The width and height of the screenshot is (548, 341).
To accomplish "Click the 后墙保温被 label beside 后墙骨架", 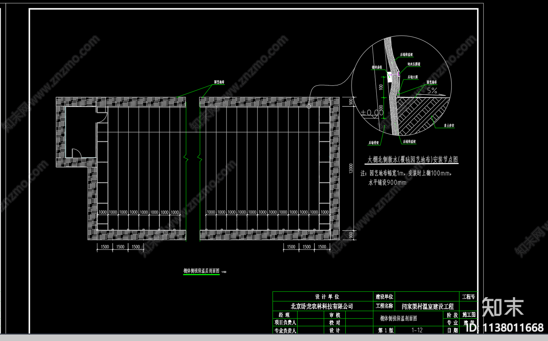I will [x=409, y=141].
